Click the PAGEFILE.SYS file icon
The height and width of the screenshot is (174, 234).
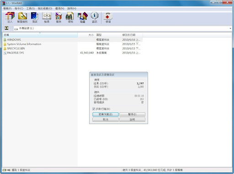tap(5, 53)
